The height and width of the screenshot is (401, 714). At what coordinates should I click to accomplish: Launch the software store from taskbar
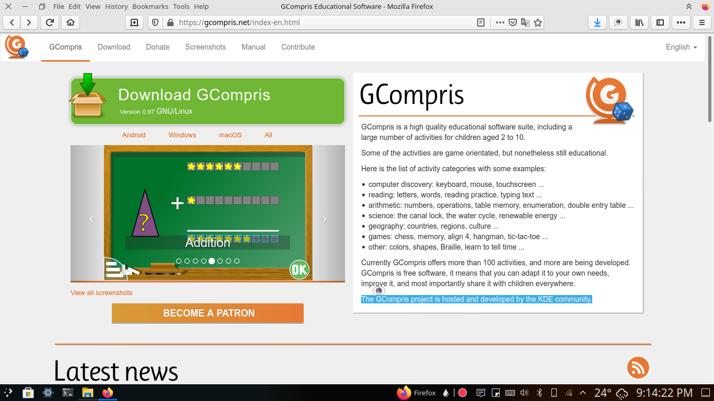(x=28, y=393)
